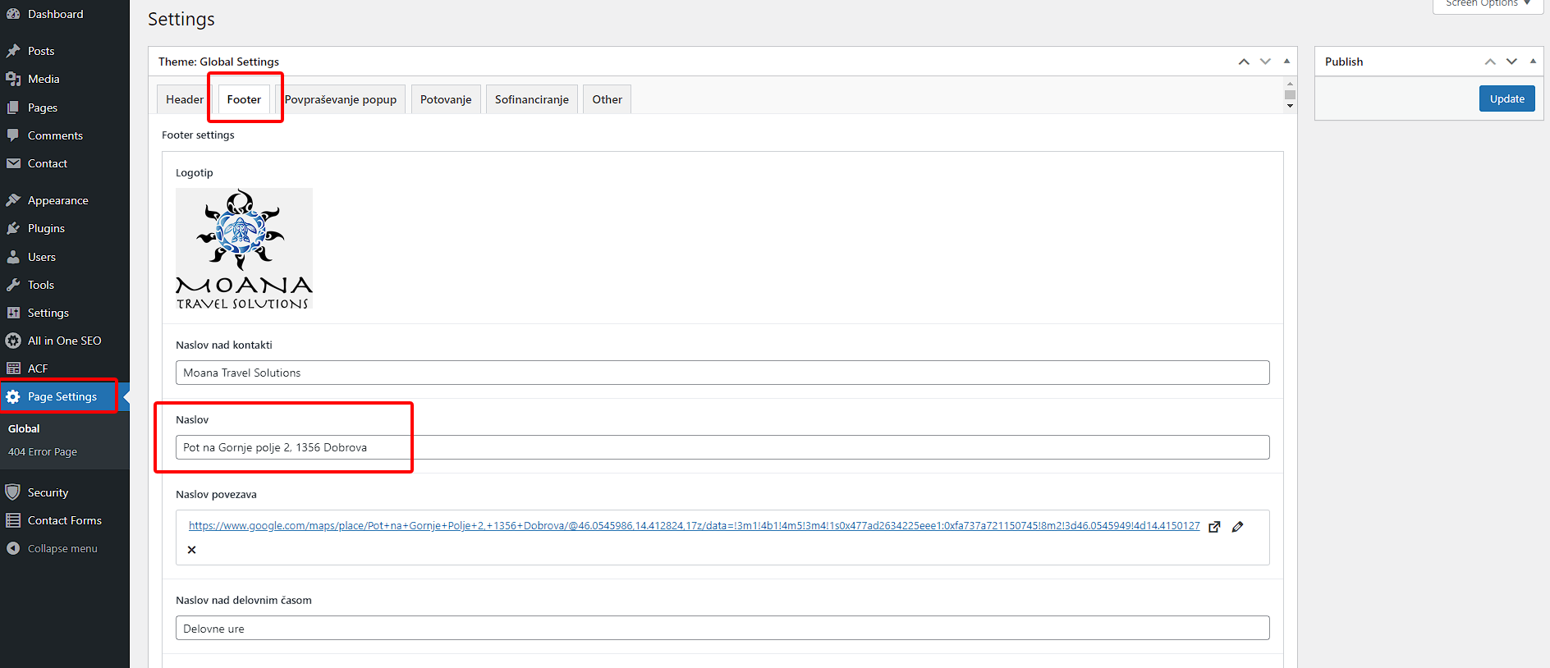Open the Google Maps address link
1550x668 pixels.
[695, 526]
